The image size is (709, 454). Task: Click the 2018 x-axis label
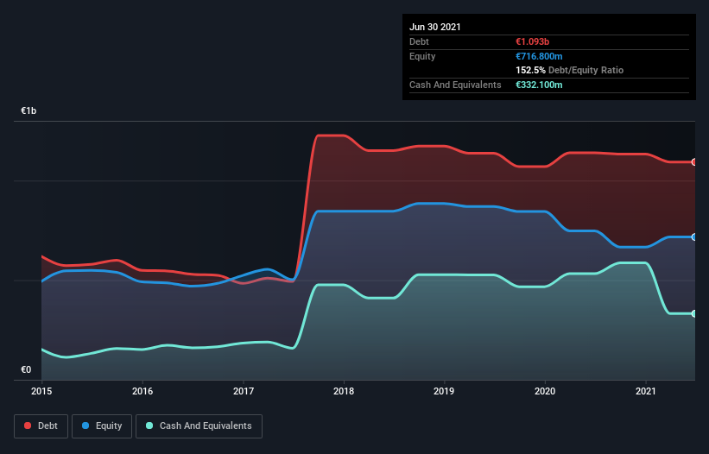coord(344,391)
